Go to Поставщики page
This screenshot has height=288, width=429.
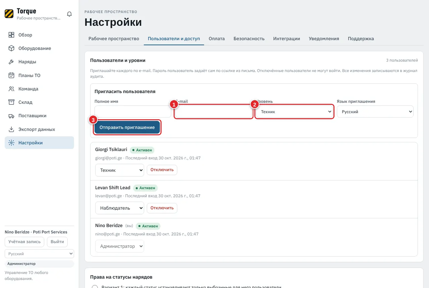(x=39, y=116)
